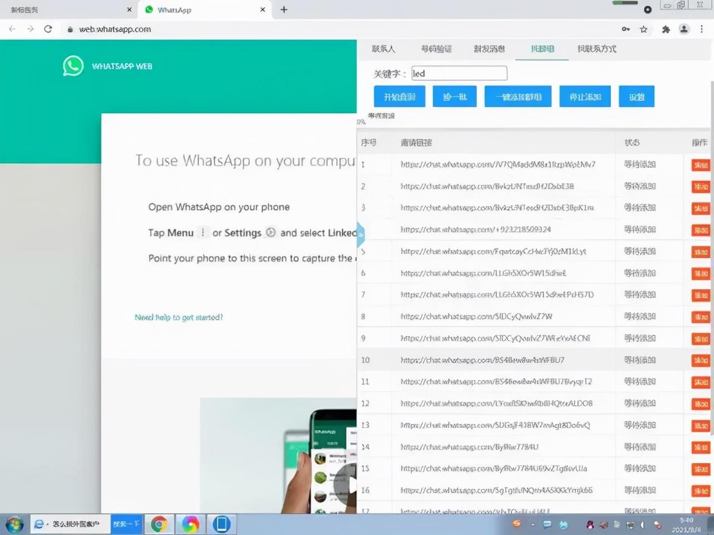Click the browser back arrow
Viewport: 714px width, 535px height.
coord(12,29)
